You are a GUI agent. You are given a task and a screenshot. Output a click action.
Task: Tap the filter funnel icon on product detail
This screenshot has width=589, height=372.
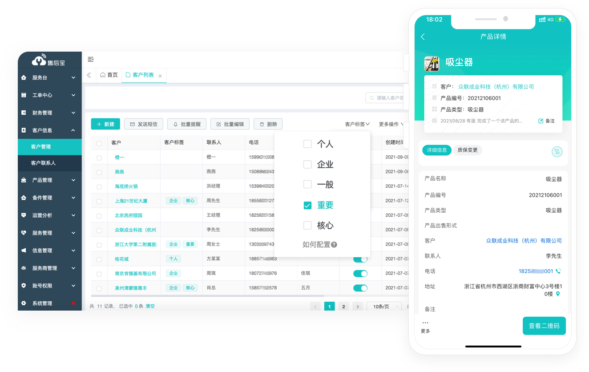click(557, 151)
